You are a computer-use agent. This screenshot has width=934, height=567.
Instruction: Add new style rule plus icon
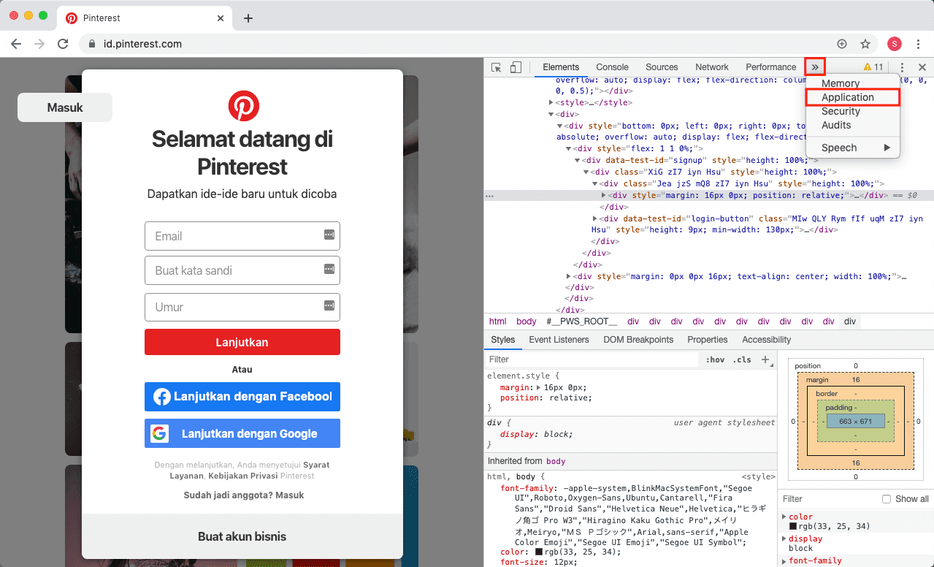click(x=765, y=359)
